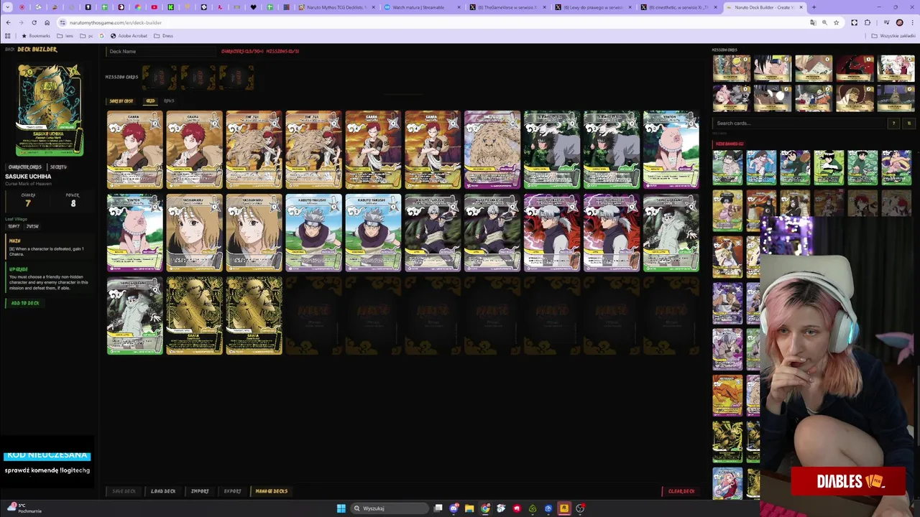Click the first Kabuto Yakushi card
This screenshot has width=920, height=517.
point(313,233)
